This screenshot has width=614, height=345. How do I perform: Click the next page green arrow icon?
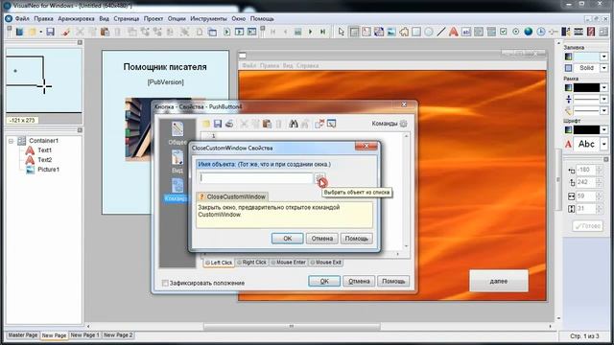point(310,32)
